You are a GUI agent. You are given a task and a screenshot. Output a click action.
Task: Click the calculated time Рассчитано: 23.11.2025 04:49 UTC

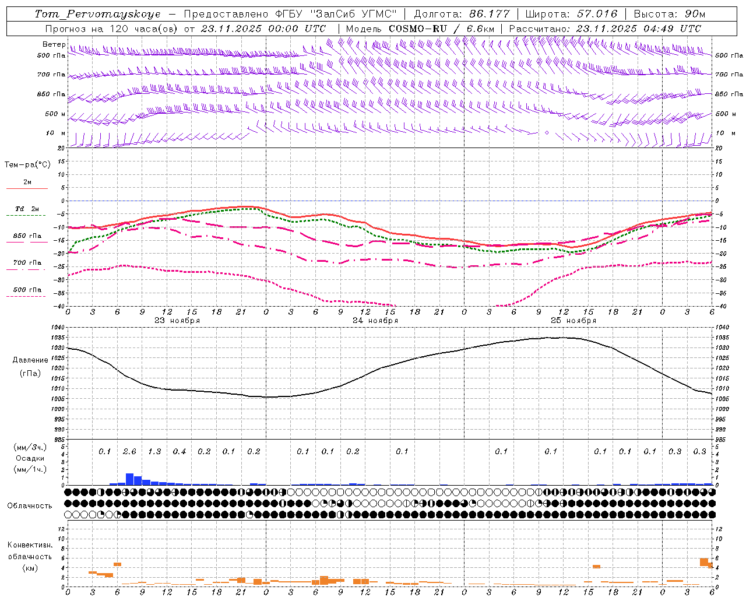click(x=605, y=29)
